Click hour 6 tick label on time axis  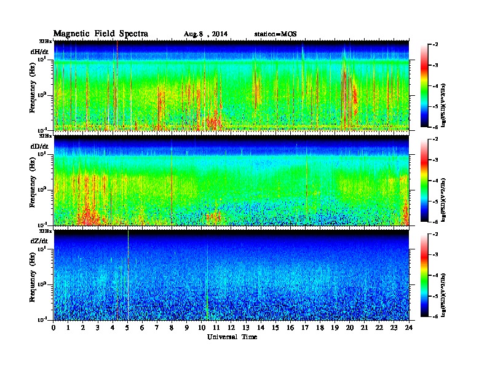pyautogui.click(x=142, y=328)
